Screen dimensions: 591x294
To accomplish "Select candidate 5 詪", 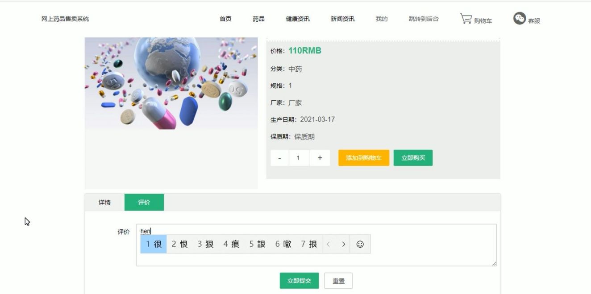I will [257, 244].
